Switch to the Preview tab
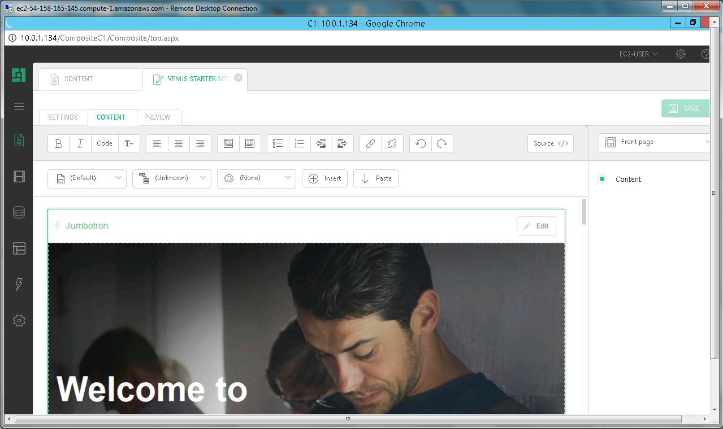This screenshot has height=429, width=723. click(157, 117)
